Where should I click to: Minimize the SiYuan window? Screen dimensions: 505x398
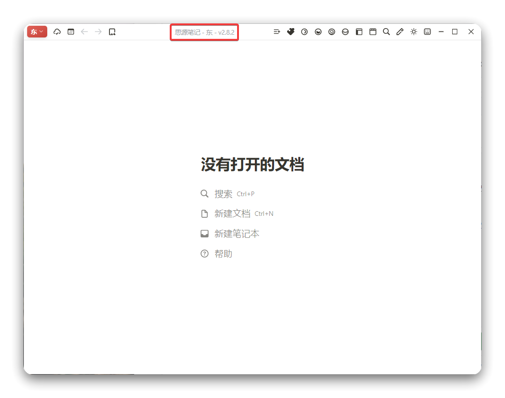pyautogui.click(x=441, y=32)
